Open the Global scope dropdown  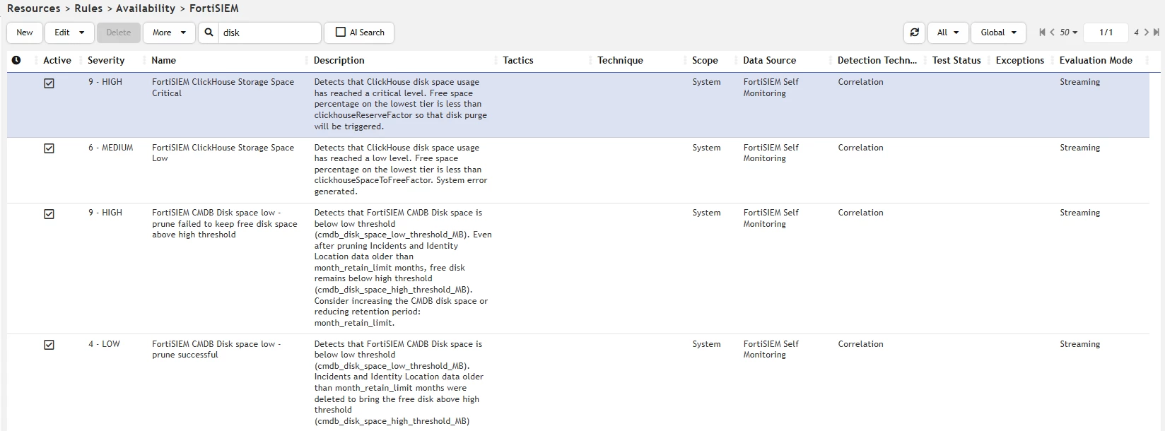998,33
